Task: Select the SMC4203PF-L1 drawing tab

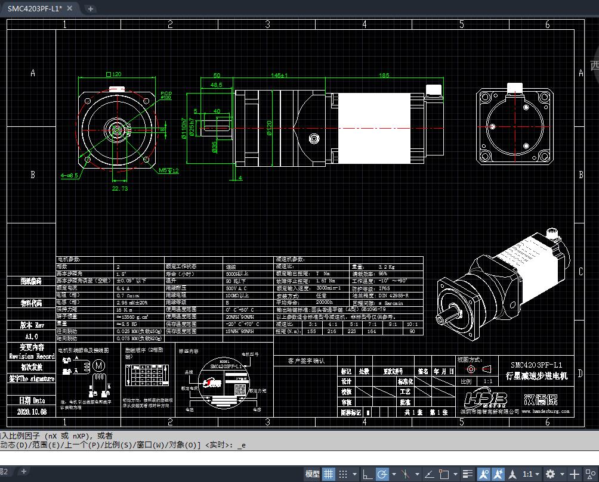Action: coord(35,8)
